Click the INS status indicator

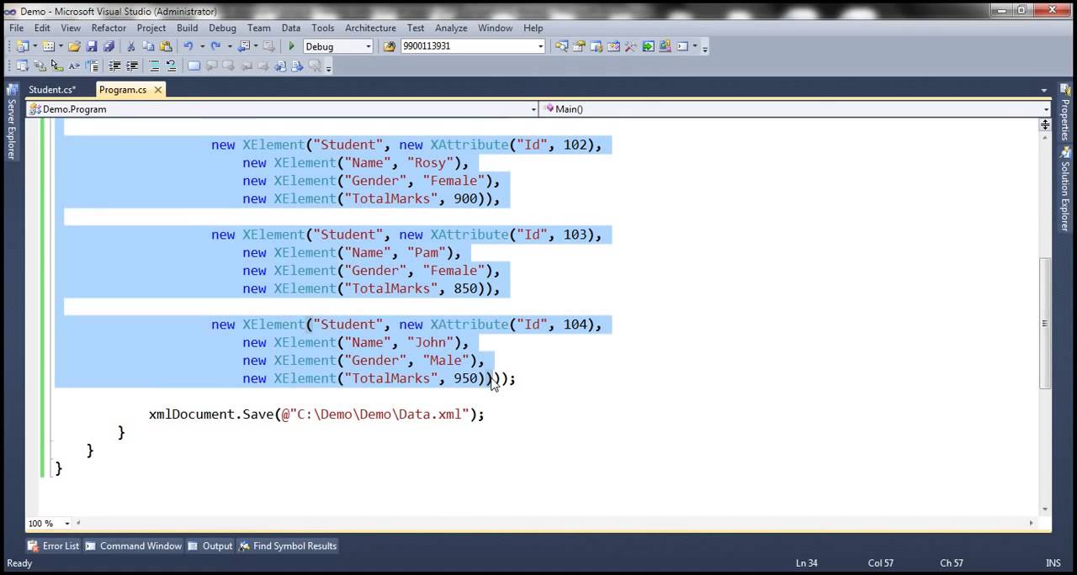pos(1053,563)
